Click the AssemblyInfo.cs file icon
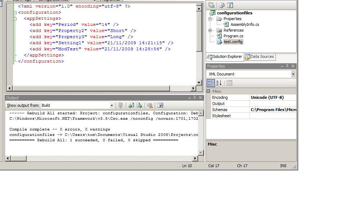This screenshot has height=211, width=359. tap(226, 24)
